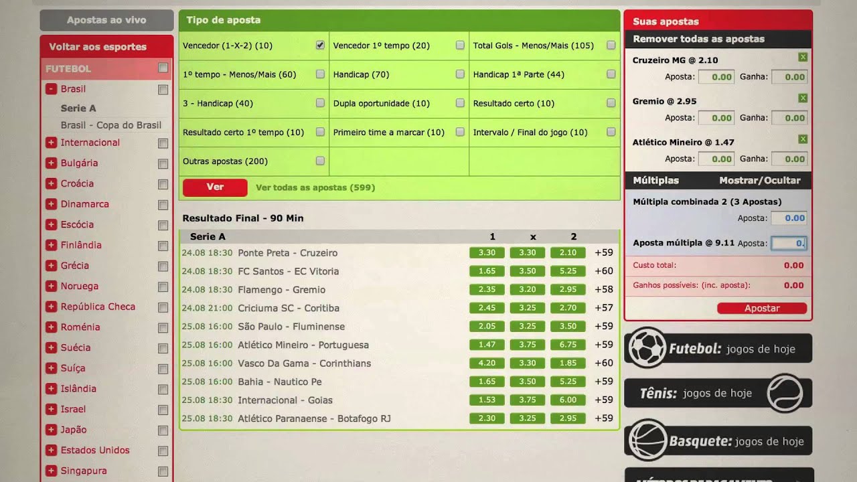Click the basketball icon for Basquete
Screen dimensions: 857x482
tap(647, 440)
